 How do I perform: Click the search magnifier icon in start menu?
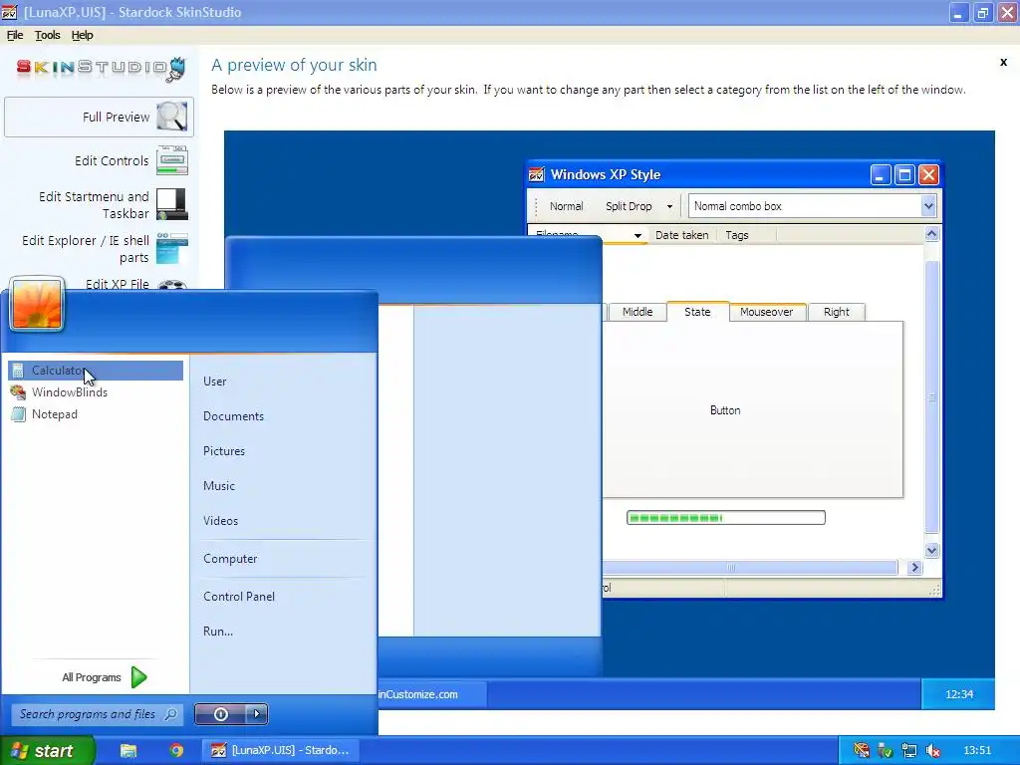coord(170,714)
